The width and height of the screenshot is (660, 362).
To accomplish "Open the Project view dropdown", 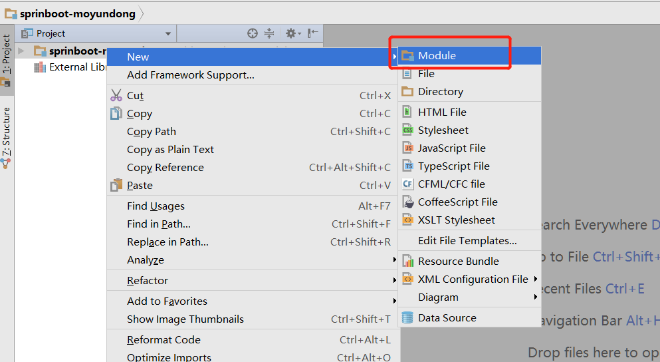I will [168, 33].
